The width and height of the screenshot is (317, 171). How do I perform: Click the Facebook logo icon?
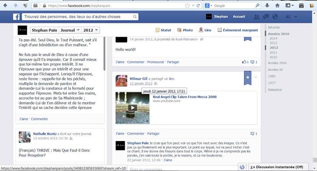tap(16, 17)
